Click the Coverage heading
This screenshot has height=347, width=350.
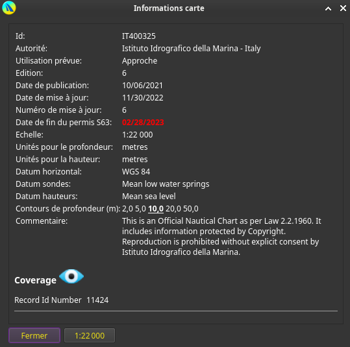coord(35,280)
